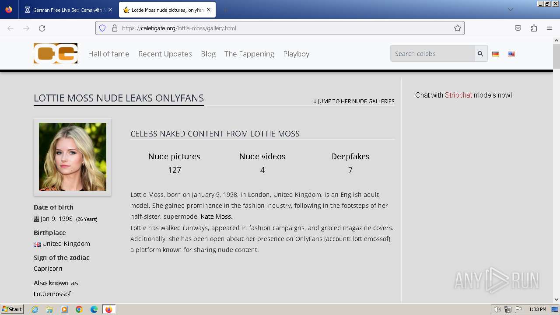Click the search magnifier button
Image resolution: width=560 pixels, height=315 pixels.
coord(480,53)
